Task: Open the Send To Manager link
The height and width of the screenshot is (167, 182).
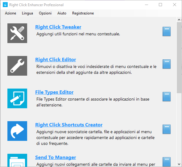Action: pos(56,157)
